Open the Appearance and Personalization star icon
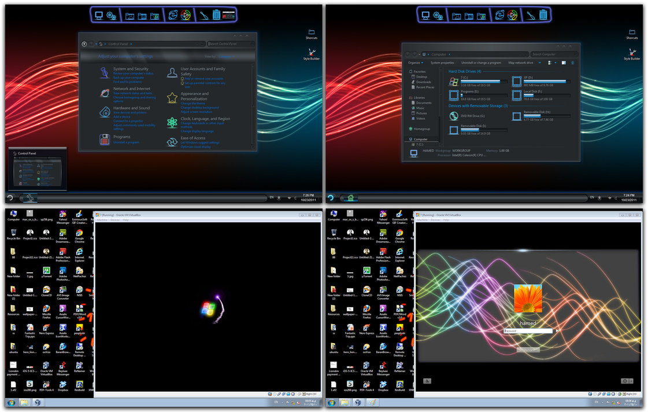The width and height of the screenshot is (648, 412). click(x=172, y=98)
